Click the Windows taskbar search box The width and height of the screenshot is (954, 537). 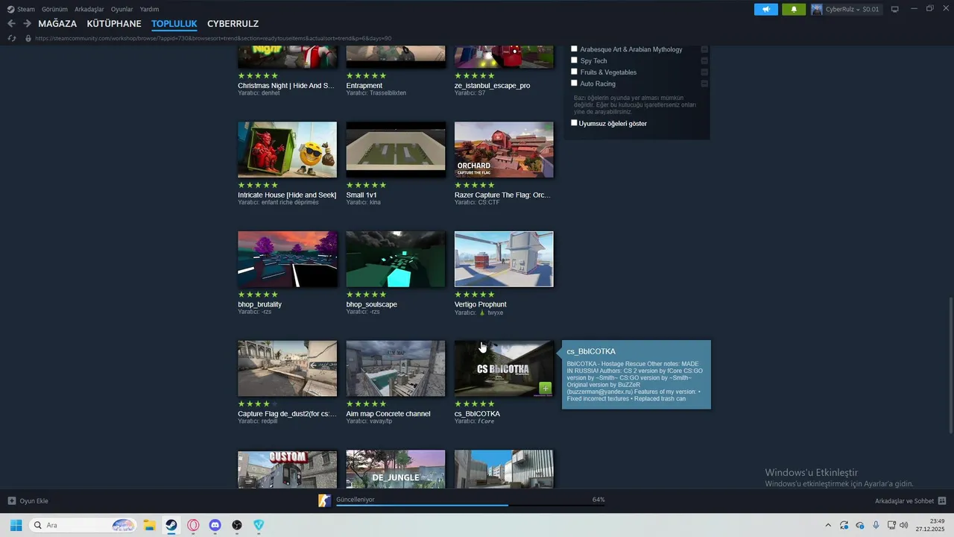coord(83,525)
